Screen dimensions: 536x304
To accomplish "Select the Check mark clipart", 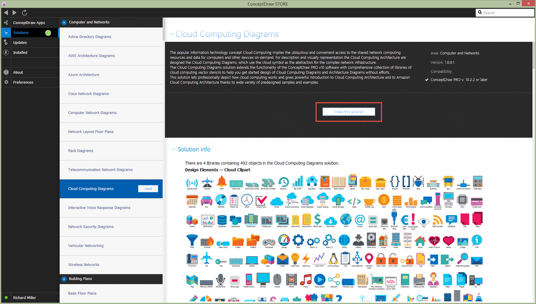I will click(262, 201).
